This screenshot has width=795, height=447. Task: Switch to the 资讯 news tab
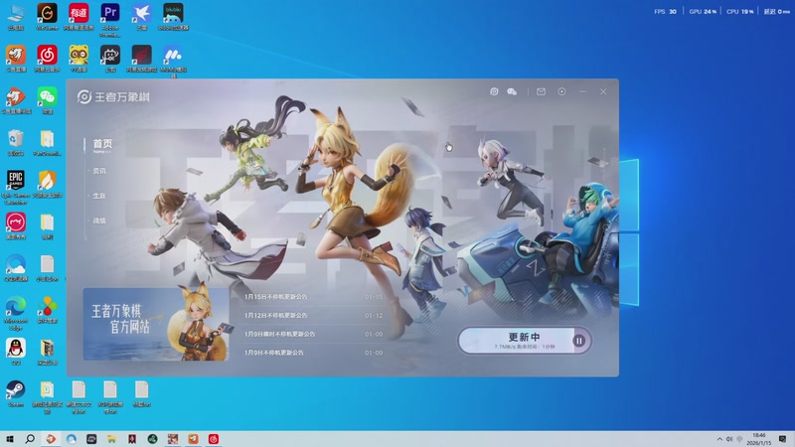99,171
